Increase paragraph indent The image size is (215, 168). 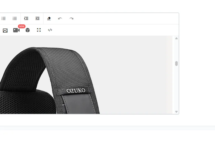26,19
